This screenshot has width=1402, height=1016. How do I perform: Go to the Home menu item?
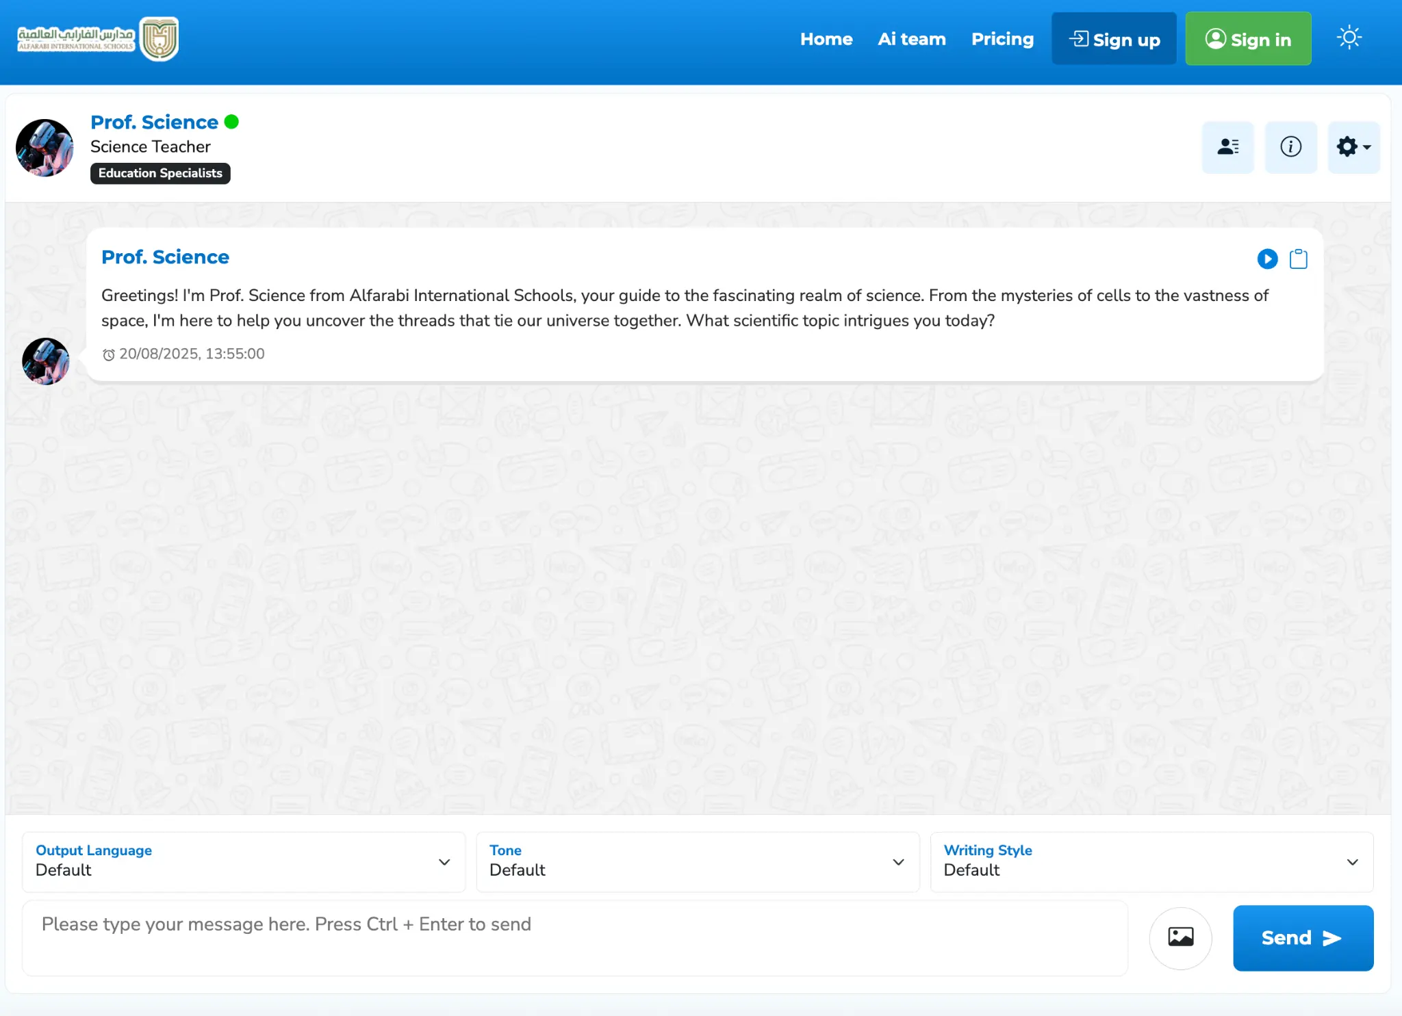coord(826,39)
